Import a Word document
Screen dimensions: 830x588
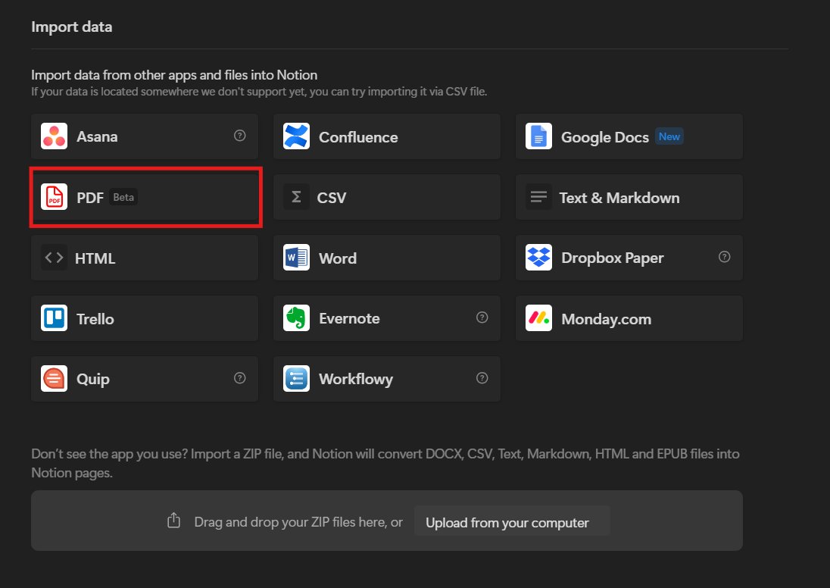tap(387, 258)
